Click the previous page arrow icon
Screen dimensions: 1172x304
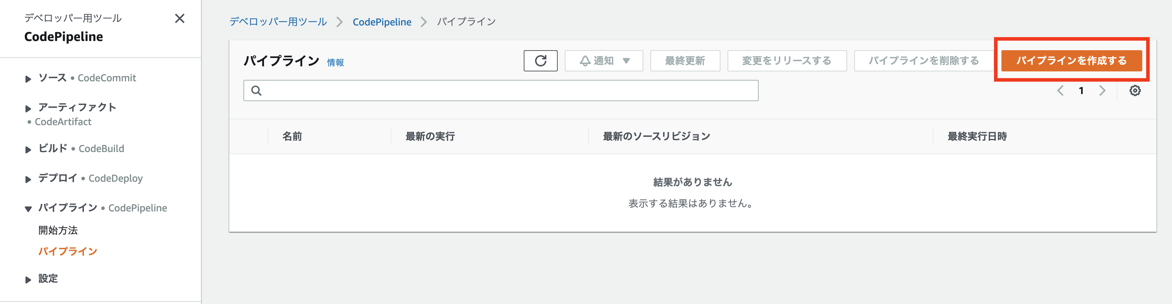(x=1061, y=90)
